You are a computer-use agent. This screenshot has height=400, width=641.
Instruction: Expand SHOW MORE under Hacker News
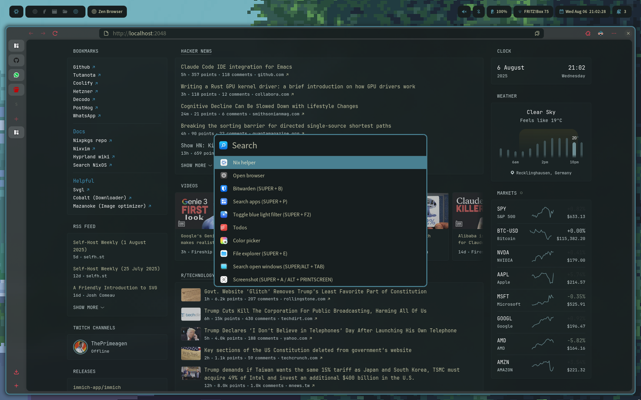click(x=196, y=165)
